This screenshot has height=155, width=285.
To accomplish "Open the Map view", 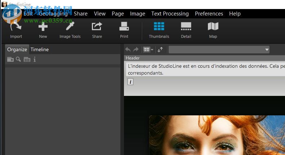I will coord(213,30).
